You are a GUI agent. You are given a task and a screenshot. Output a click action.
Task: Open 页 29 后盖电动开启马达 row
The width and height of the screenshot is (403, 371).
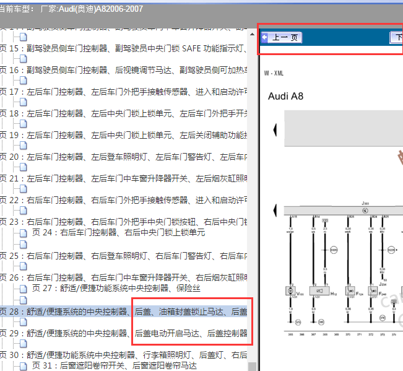[123, 333]
